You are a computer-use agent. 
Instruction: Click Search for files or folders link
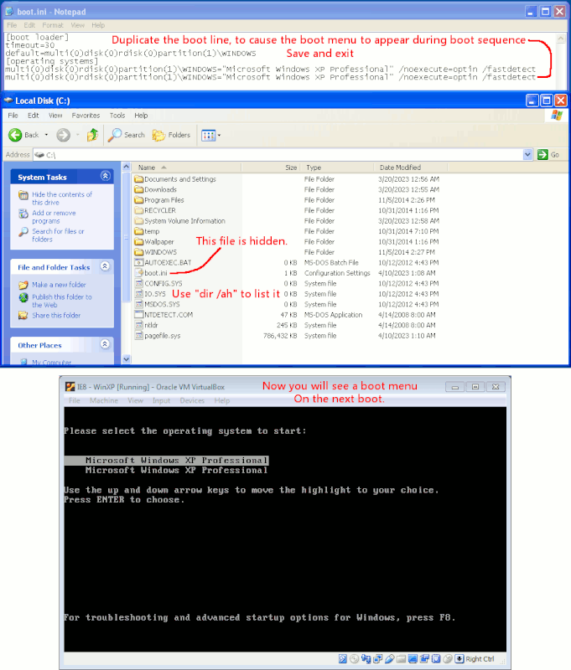58,235
